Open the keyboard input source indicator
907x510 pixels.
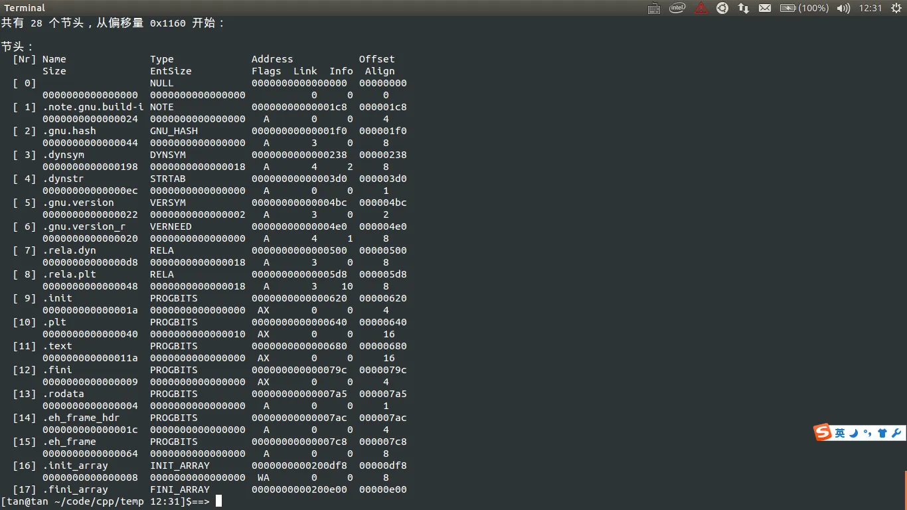point(654,8)
